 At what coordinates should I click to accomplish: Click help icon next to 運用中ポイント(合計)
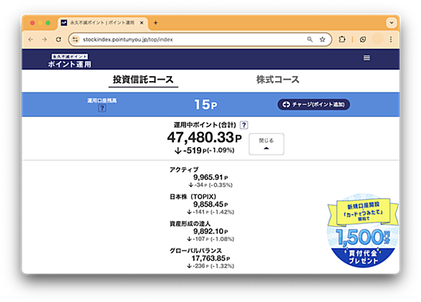point(244,125)
